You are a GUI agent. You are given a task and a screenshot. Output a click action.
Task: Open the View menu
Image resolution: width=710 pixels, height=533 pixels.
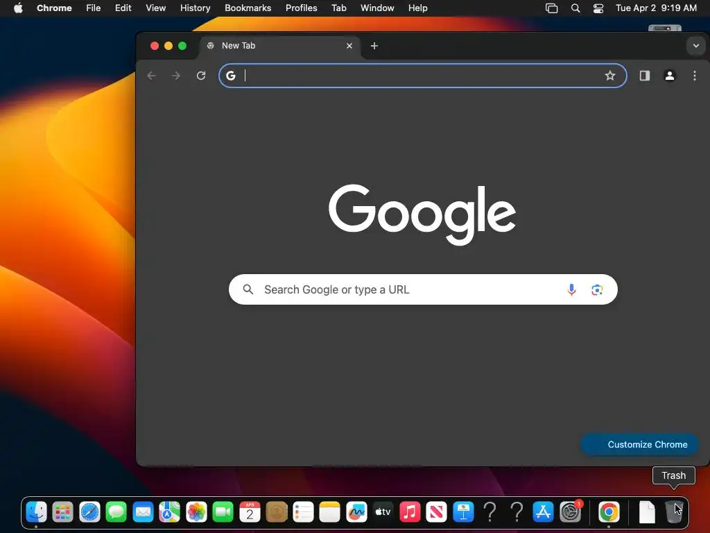click(x=155, y=8)
